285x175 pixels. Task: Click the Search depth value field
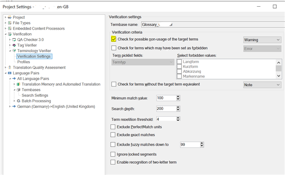point(166,109)
